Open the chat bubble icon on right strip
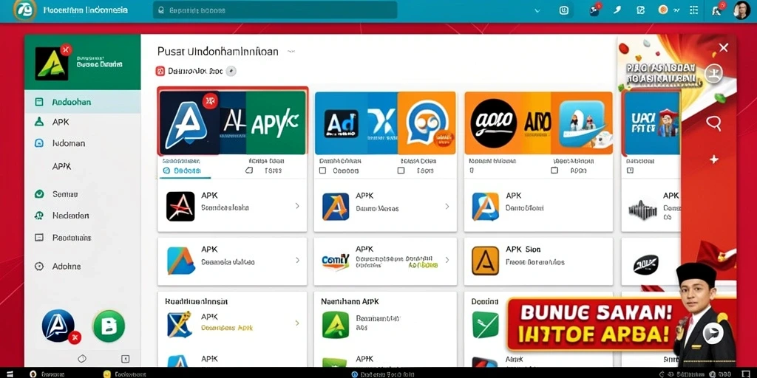This screenshot has width=757, height=378. coord(713,123)
